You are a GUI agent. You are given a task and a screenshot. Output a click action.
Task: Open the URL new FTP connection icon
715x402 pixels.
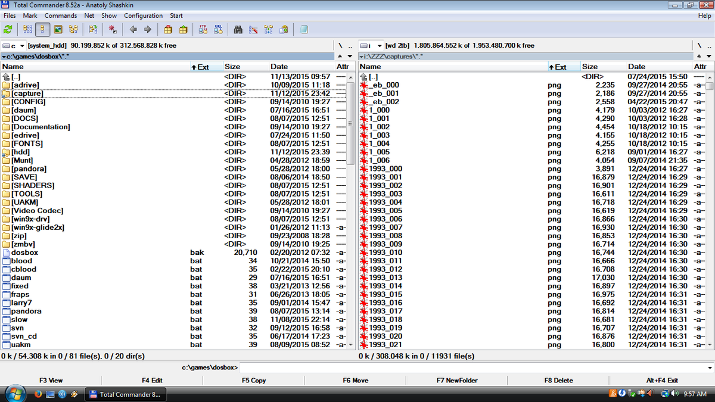(218, 29)
